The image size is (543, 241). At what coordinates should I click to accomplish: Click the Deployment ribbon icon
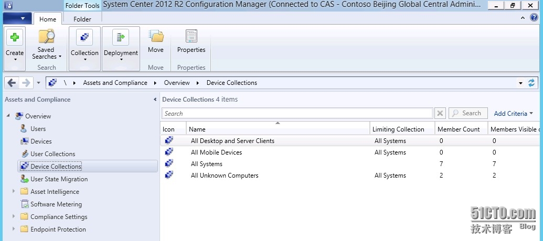[121, 37]
